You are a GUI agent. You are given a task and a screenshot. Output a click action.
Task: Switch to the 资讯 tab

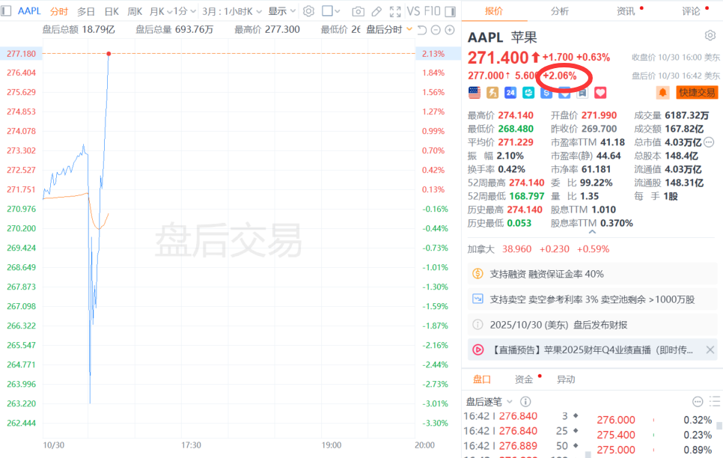click(x=626, y=11)
